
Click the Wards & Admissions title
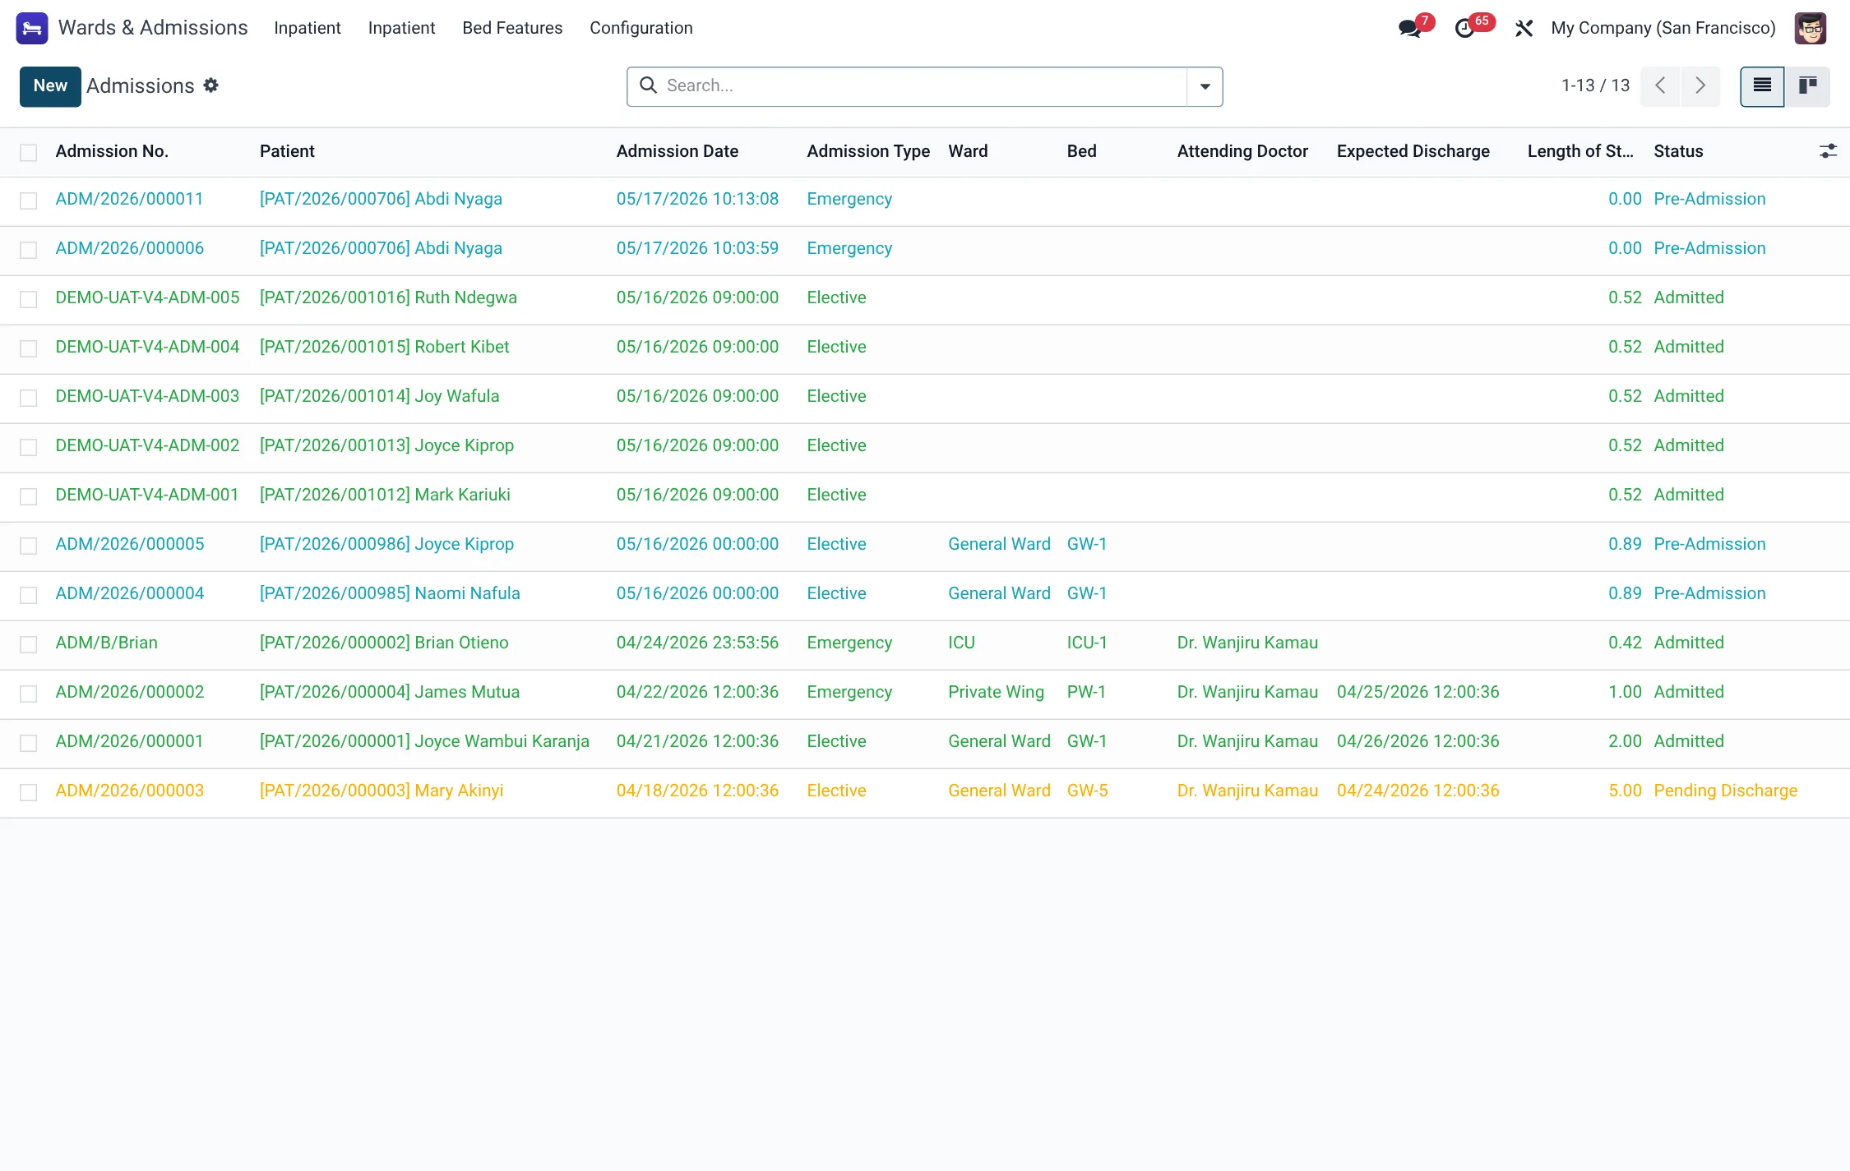[x=153, y=28]
